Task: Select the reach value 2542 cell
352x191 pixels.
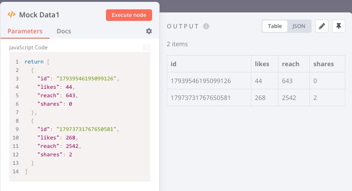Action: pos(294,98)
